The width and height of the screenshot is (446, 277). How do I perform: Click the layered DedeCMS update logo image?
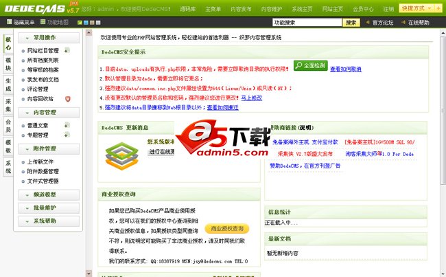pos(121,156)
